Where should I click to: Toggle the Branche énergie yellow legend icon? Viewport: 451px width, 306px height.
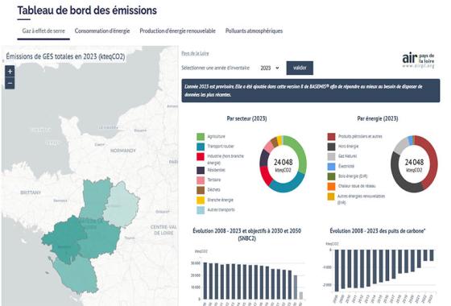(x=201, y=200)
